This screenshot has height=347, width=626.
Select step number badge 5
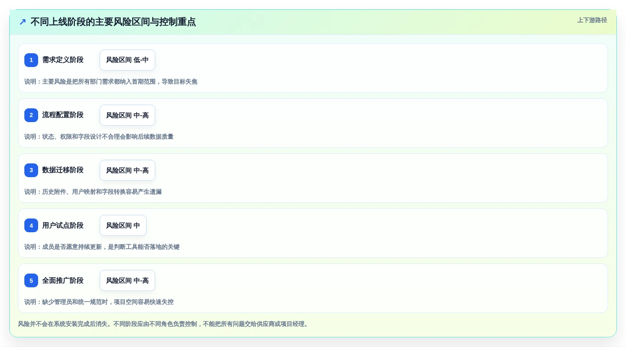[x=31, y=280]
